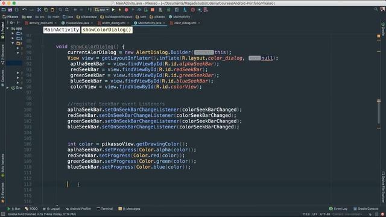Toggle the Favorites tool window

pos(2,192)
